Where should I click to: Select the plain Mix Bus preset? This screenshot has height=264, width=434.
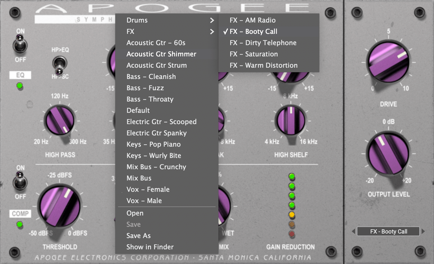(167, 178)
